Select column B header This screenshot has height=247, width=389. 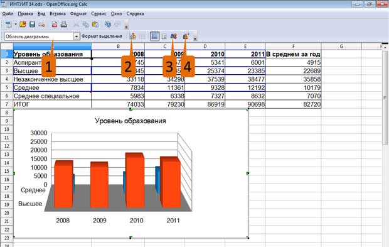click(118, 47)
